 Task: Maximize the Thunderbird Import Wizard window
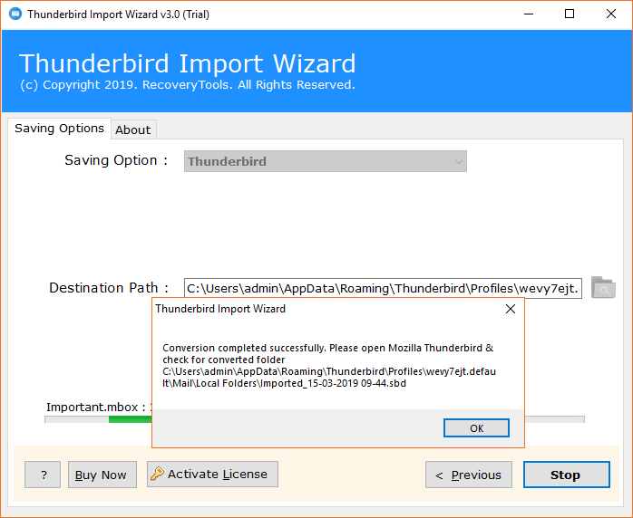point(570,14)
